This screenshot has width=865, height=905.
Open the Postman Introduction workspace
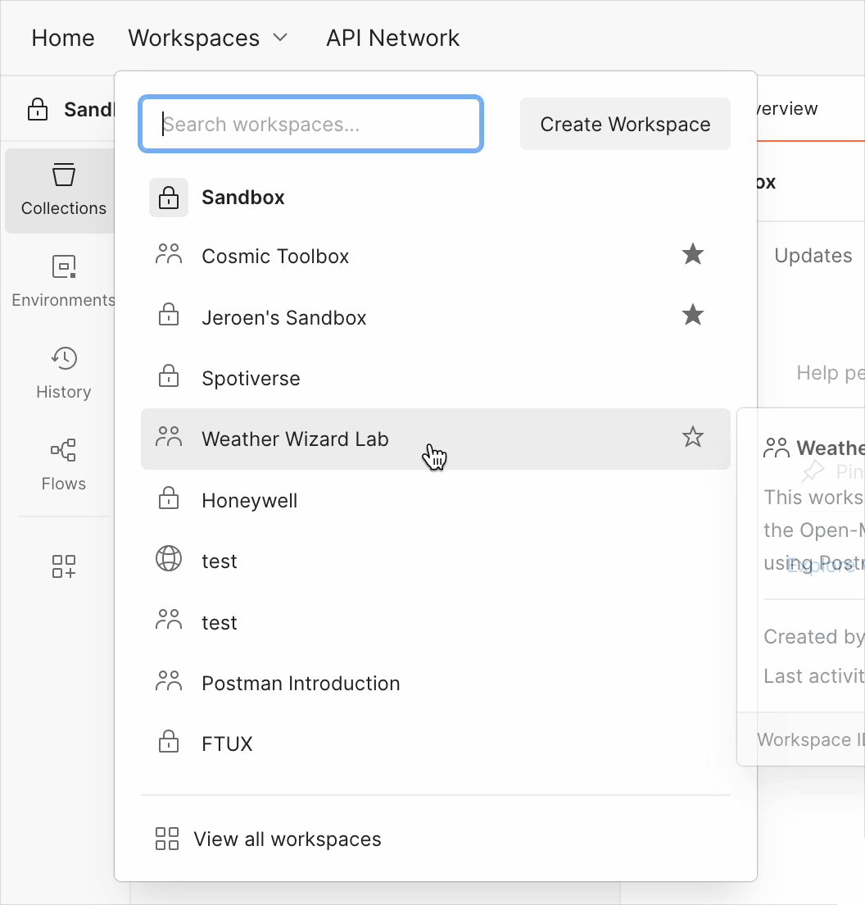301,684
